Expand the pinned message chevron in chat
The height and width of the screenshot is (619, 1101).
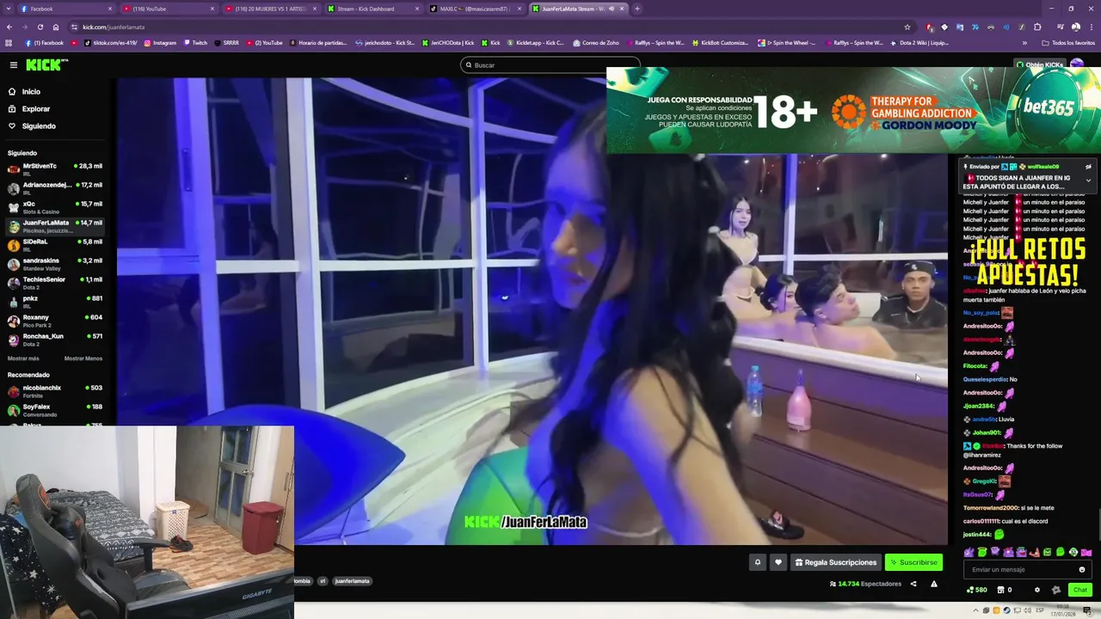(1088, 181)
